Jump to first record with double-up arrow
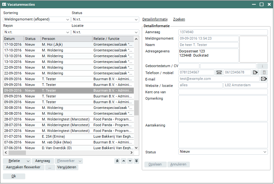Image resolution: width=274 pixels, height=184 pixels. tap(117, 161)
